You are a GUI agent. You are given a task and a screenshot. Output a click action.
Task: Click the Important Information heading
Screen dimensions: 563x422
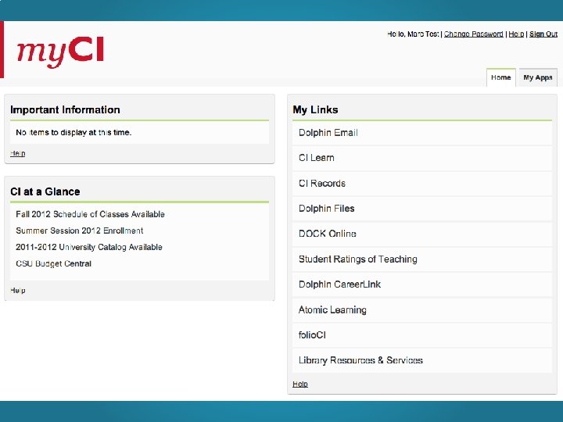tap(65, 110)
